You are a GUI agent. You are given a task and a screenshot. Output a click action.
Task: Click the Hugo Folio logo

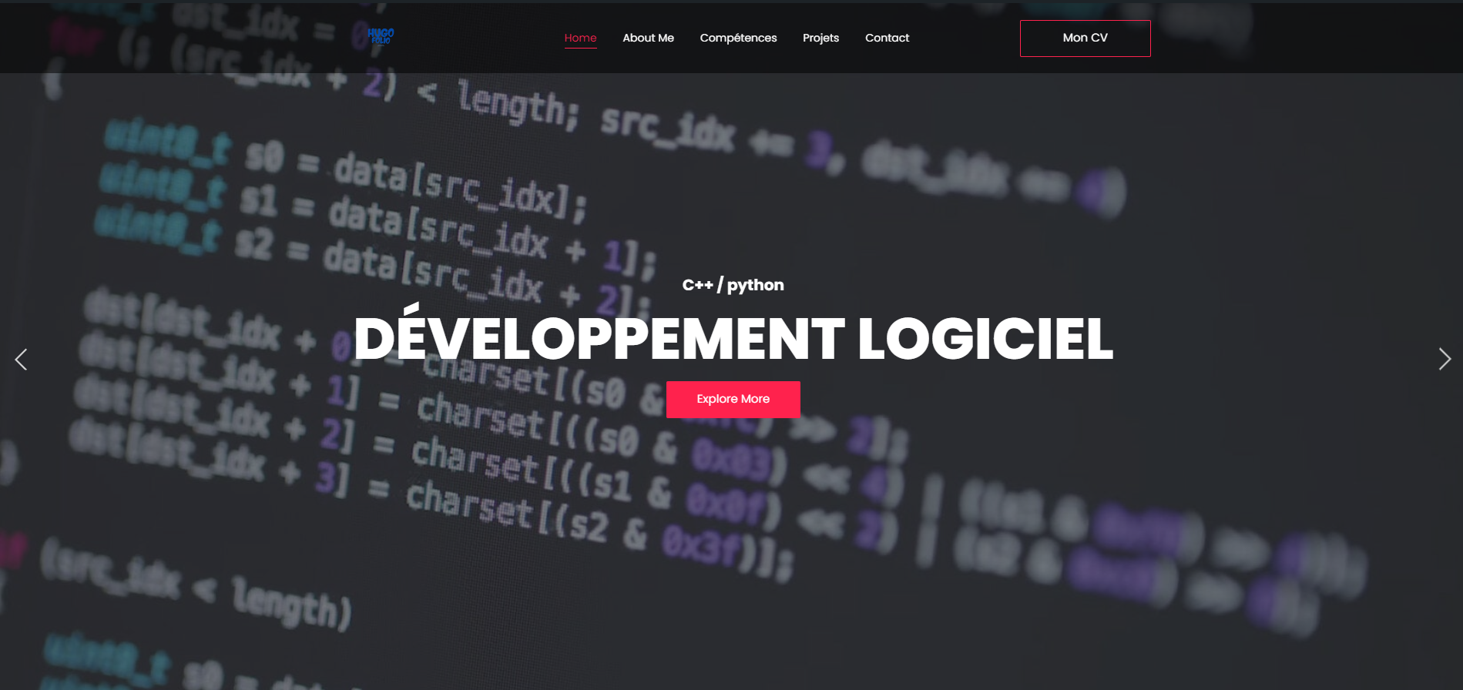click(381, 35)
